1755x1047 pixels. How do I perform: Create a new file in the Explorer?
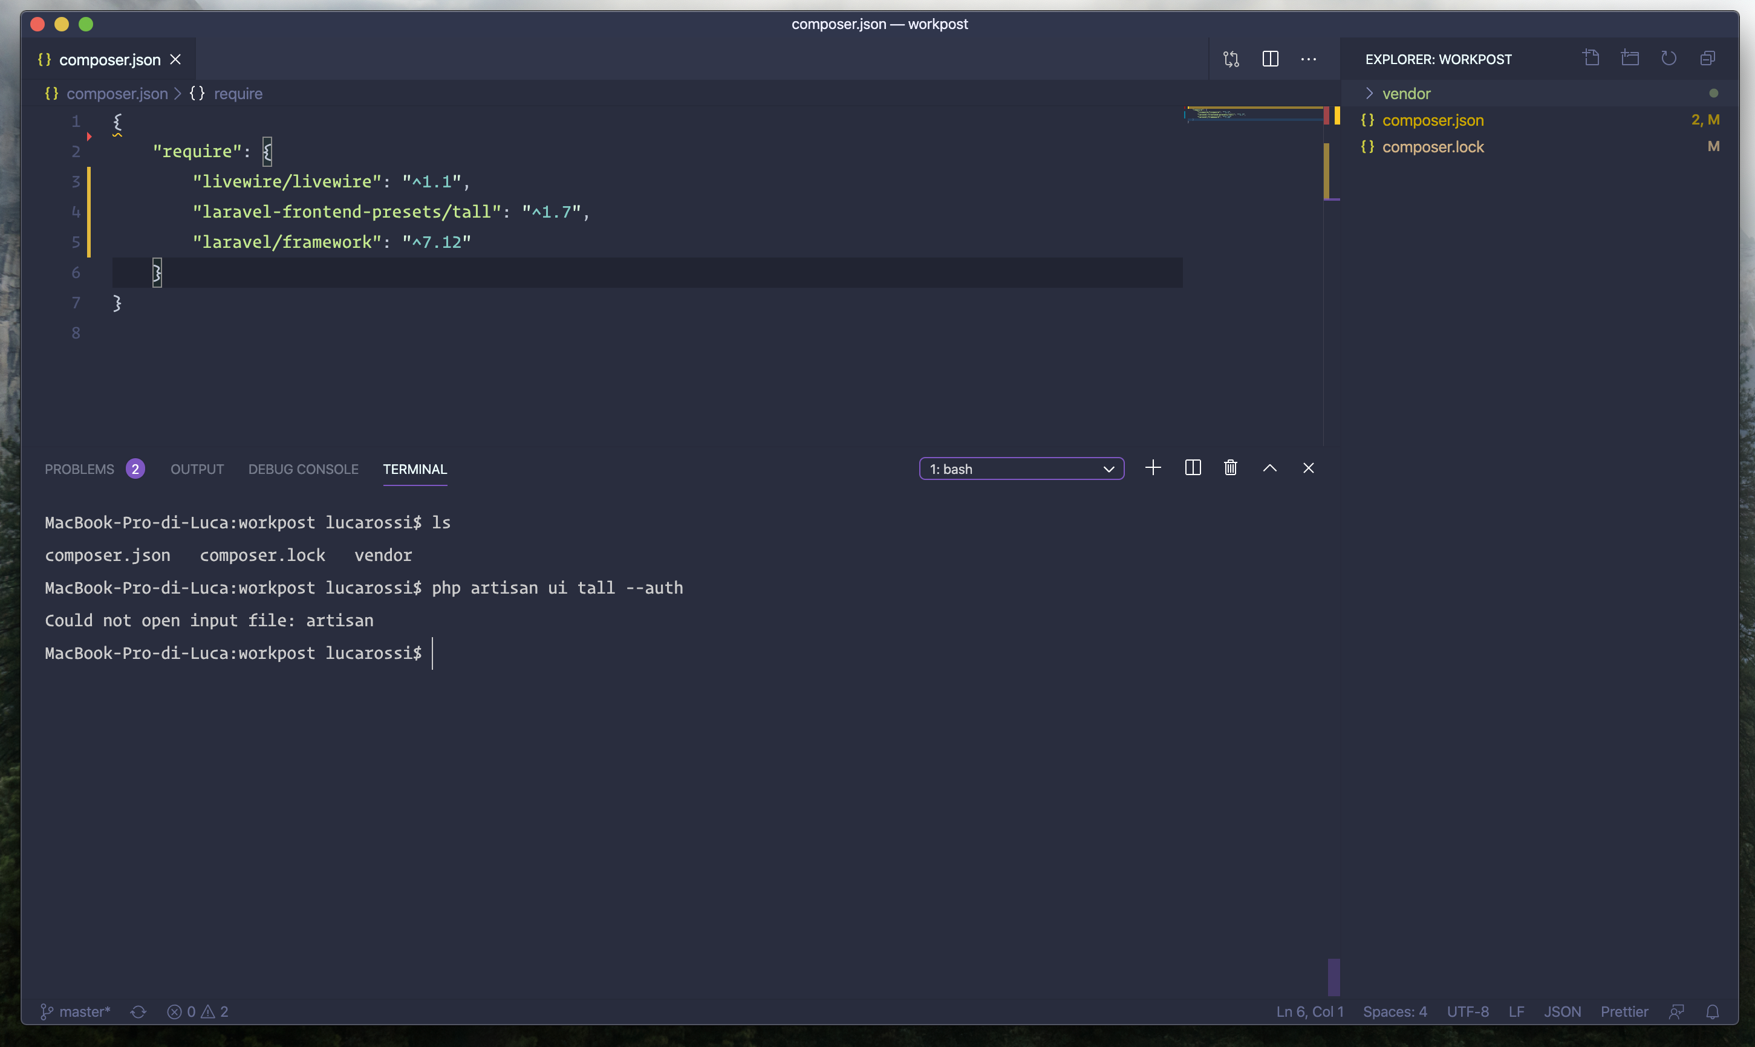[x=1591, y=58]
